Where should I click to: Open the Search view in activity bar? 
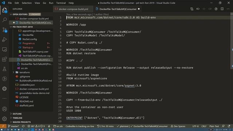(4, 20)
